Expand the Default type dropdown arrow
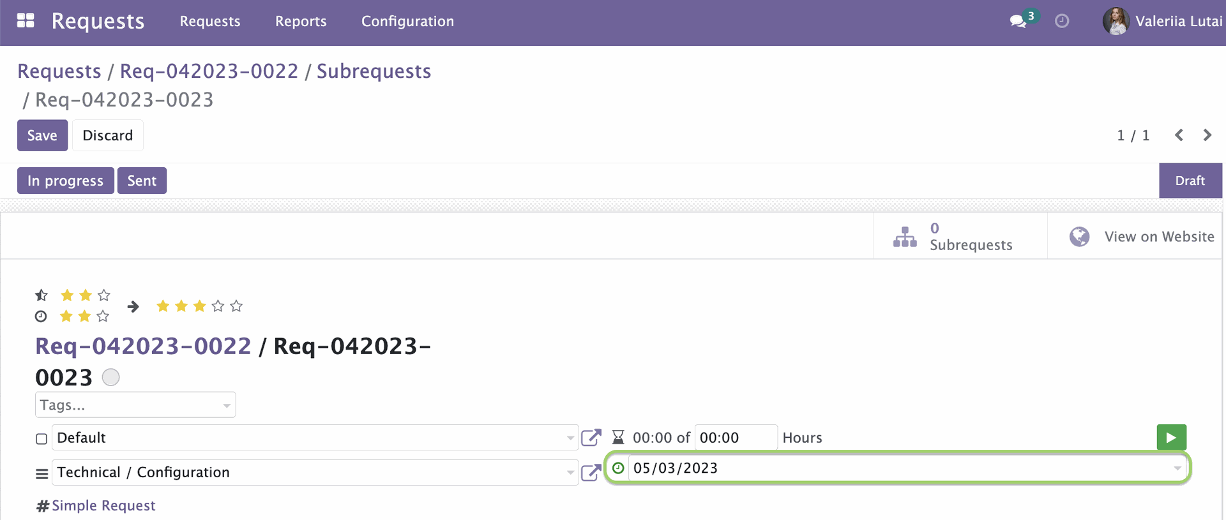Image resolution: width=1226 pixels, height=520 pixels. point(570,438)
